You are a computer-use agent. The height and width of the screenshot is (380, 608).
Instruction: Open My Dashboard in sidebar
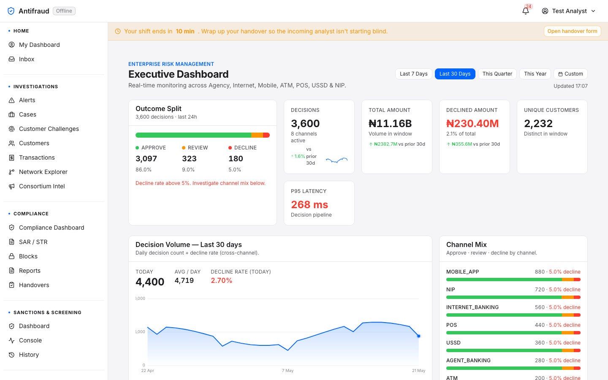point(54,45)
